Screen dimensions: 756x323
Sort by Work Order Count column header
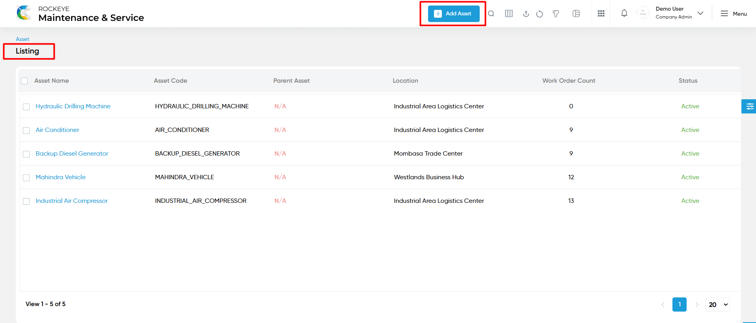click(569, 81)
